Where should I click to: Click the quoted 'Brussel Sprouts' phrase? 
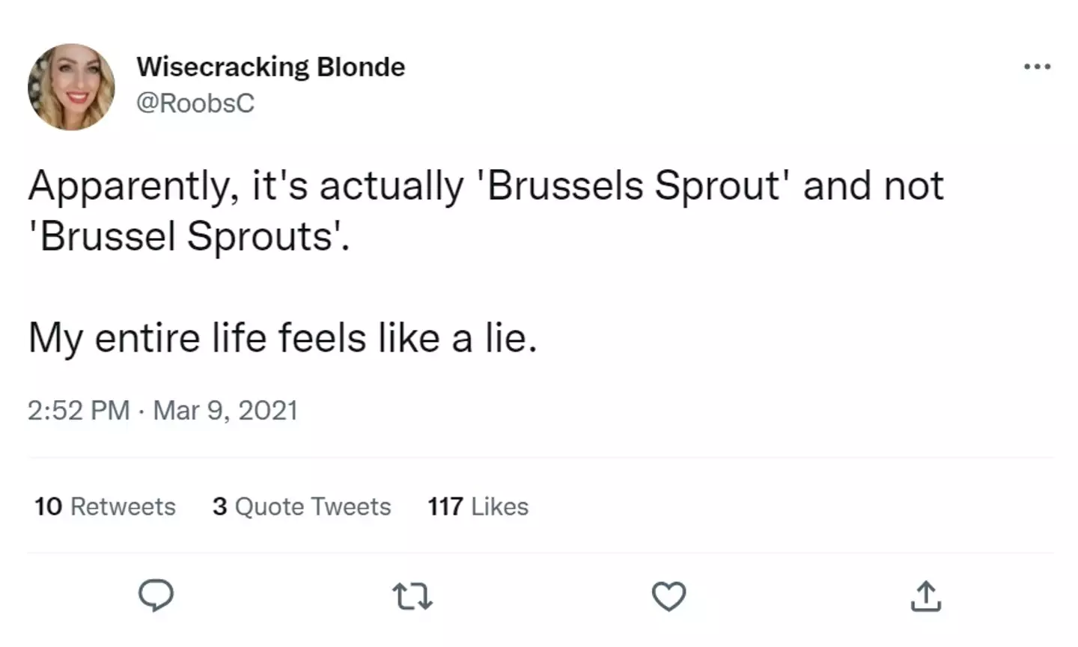(x=188, y=236)
